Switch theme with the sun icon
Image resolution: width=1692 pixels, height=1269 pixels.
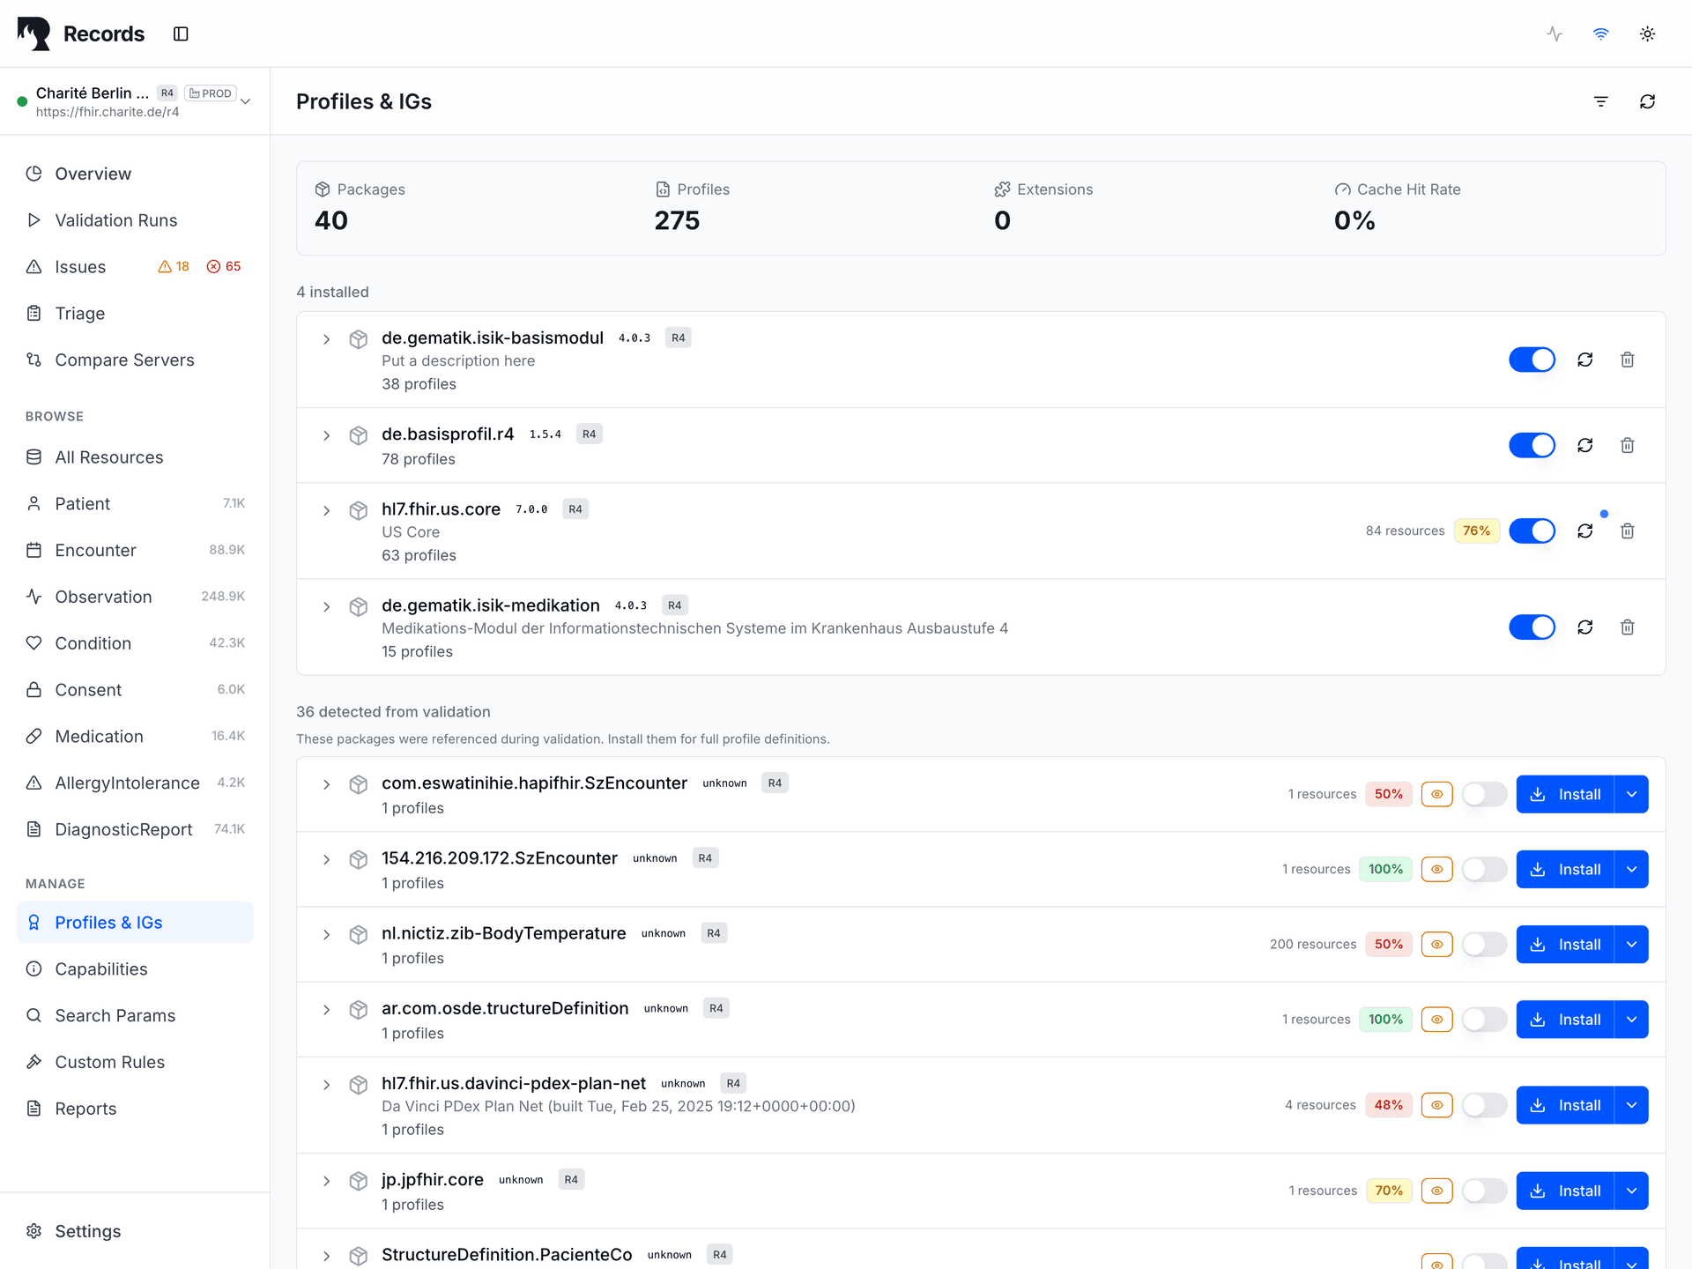pos(1647,33)
